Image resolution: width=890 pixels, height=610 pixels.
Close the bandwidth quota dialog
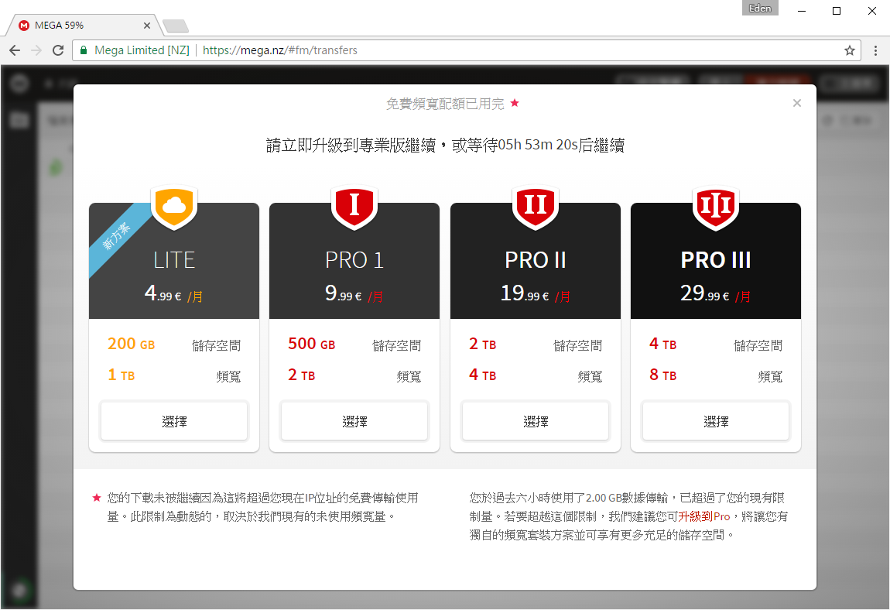point(797,103)
